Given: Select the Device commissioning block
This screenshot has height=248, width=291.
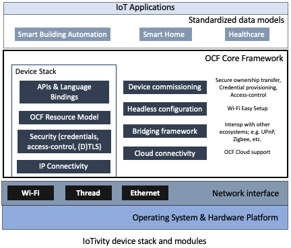Looking at the screenshot, I should click(165, 87).
